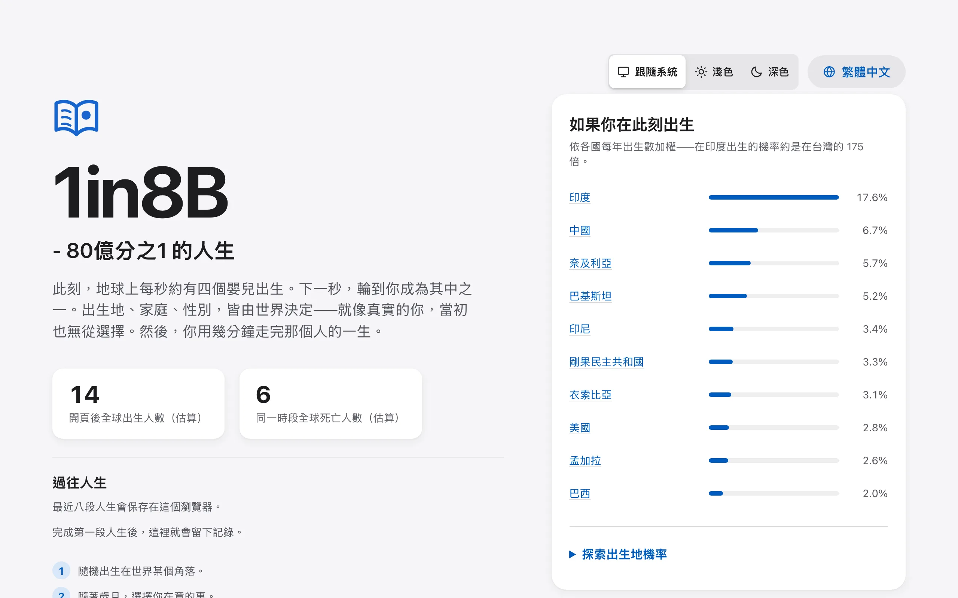Click the monitor icon in 跟隨系統

(x=623, y=72)
